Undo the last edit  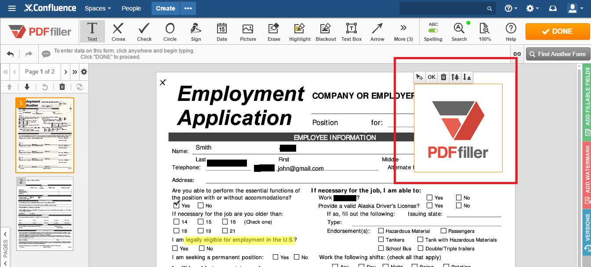coord(10,54)
